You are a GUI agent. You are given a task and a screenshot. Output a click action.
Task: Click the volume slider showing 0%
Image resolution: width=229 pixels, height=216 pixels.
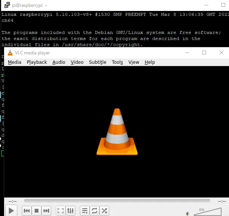(208, 212)
